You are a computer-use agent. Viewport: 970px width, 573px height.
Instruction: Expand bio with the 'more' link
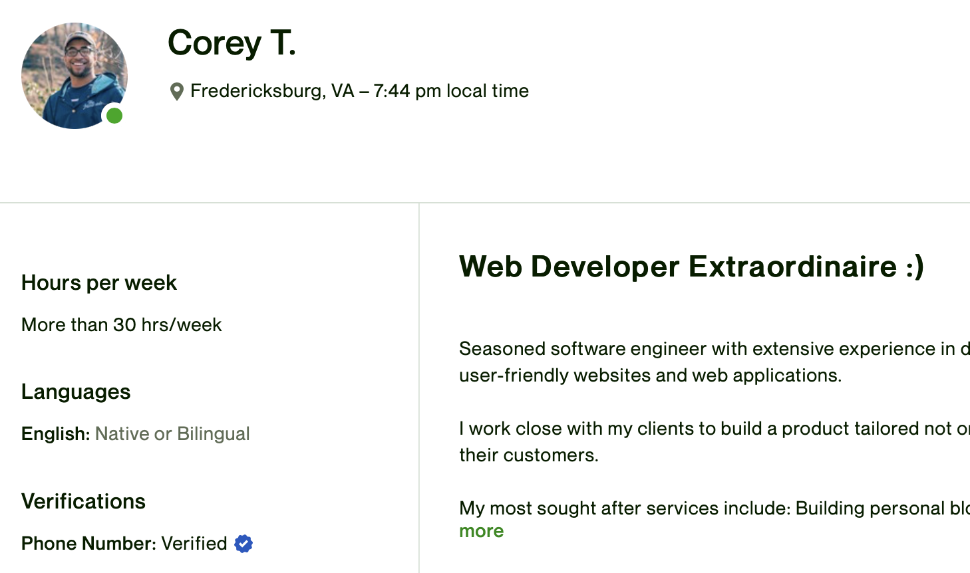pos(481,531)
